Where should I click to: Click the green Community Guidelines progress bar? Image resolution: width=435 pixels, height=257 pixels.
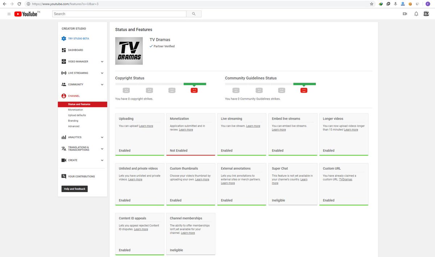coord(304,84)
